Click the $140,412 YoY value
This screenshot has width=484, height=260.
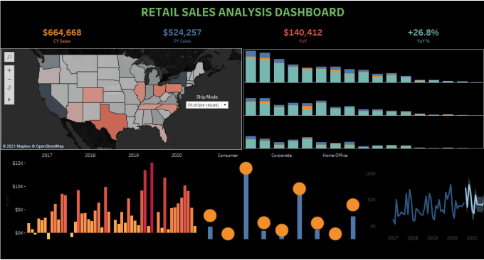point(302,33)
